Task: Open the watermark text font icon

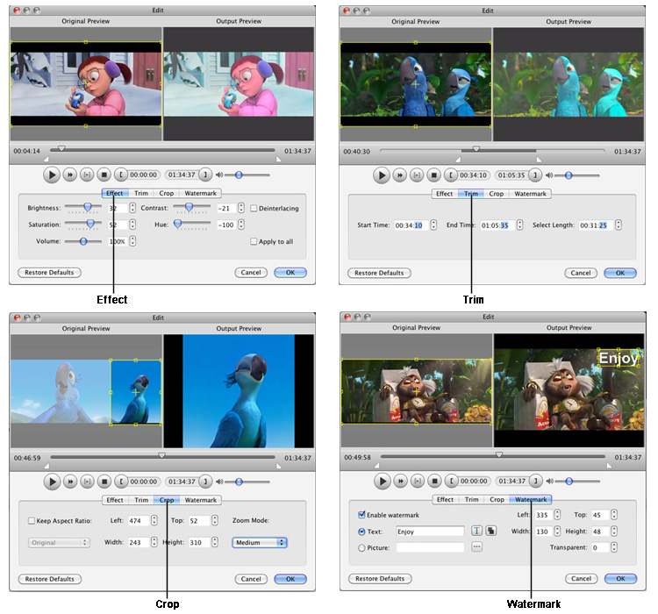Action: pyautogui.click(x=476, y=531)
